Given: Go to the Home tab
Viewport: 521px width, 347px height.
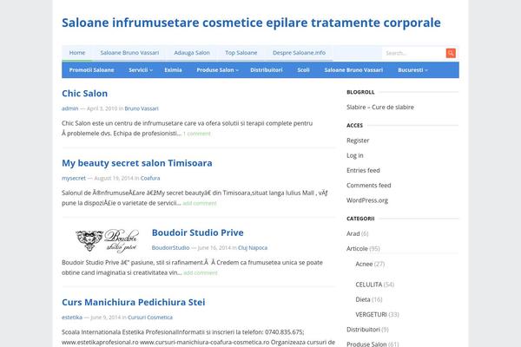Looking at the screenshot, I should point(77,53).
